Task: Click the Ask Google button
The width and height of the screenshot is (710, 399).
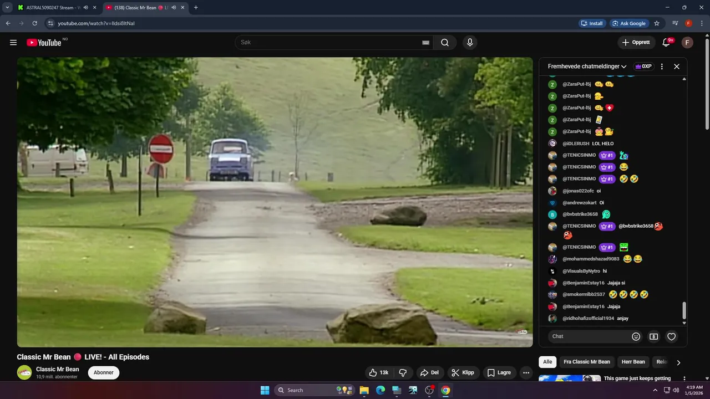Action: coord(629,23)
